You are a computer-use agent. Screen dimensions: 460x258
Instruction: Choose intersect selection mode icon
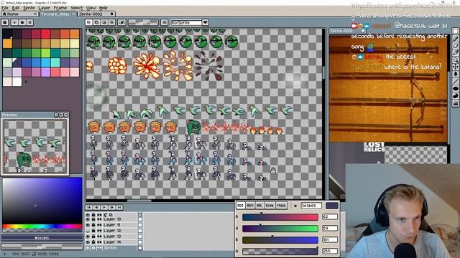click(112, 22)
